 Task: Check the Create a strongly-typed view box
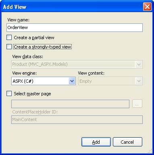click(9, 47)
